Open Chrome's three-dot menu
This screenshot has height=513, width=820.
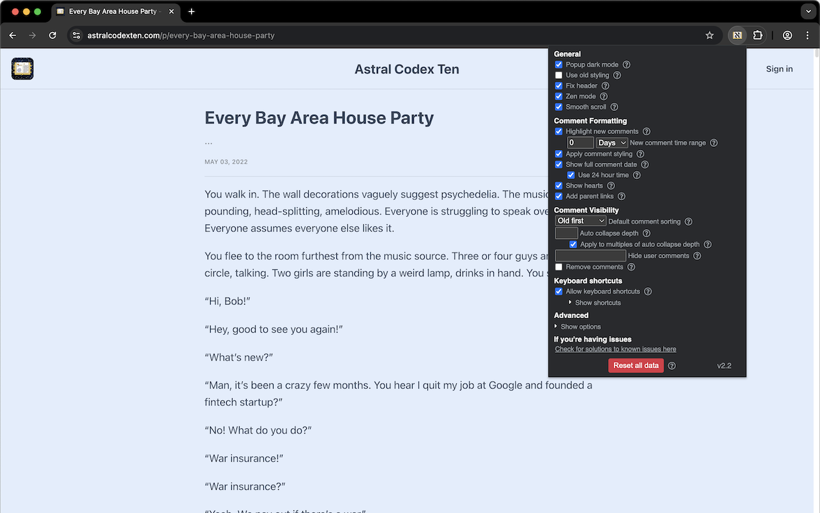(808, 35)
